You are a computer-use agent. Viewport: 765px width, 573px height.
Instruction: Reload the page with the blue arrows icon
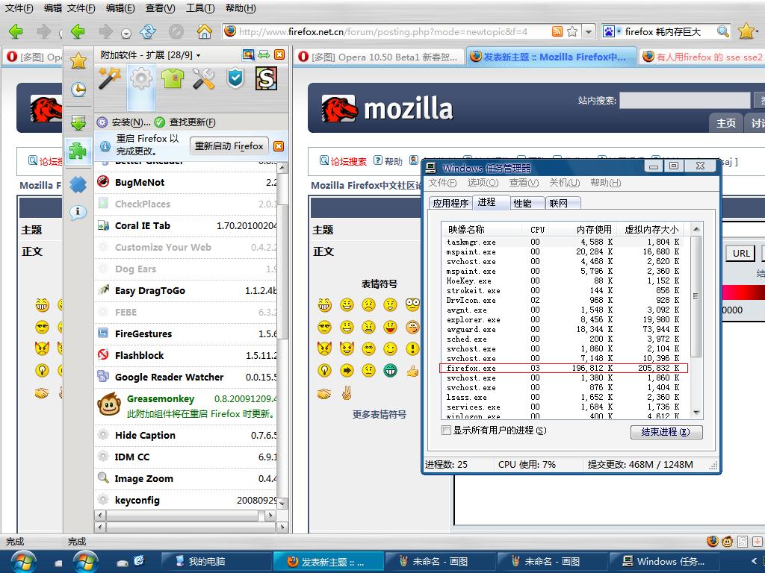point(148,32)
